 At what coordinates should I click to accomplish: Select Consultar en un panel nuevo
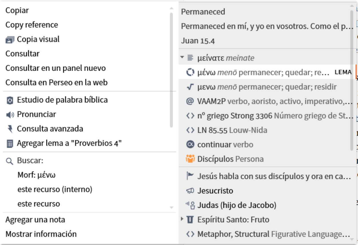56,68
